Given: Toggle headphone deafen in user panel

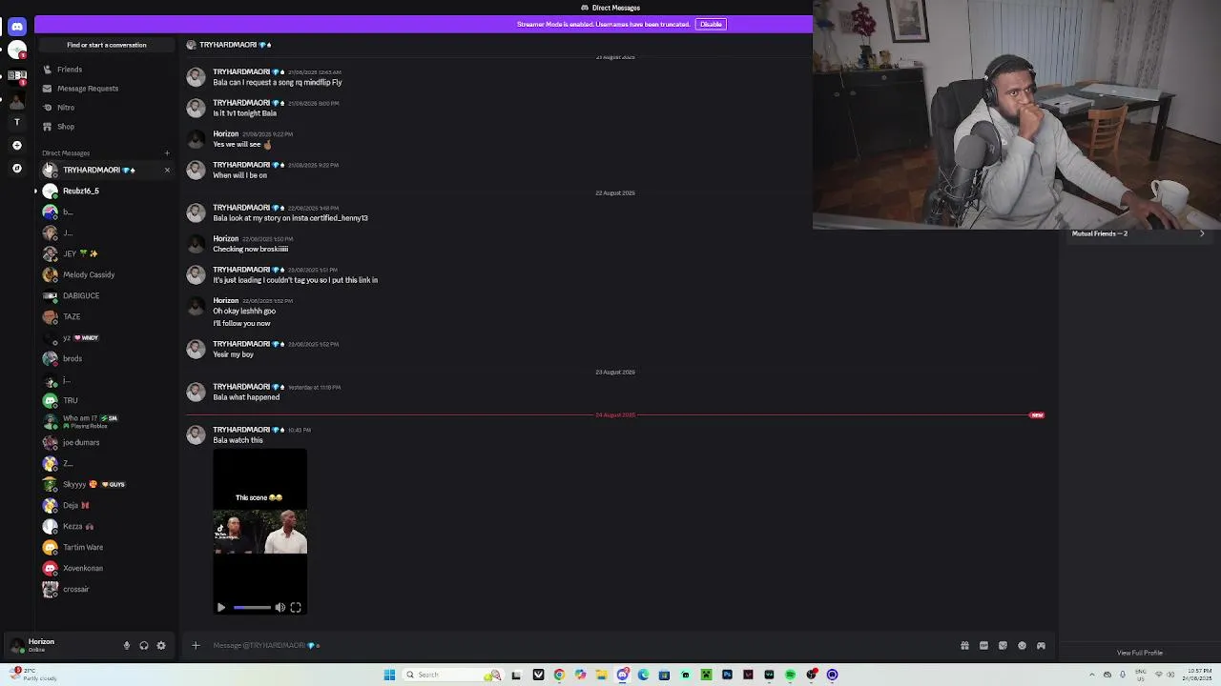Looking at the screenshot, I should click(144, 646).
